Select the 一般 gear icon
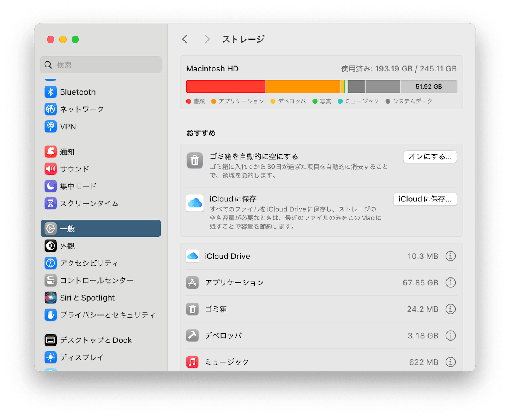 51,228
